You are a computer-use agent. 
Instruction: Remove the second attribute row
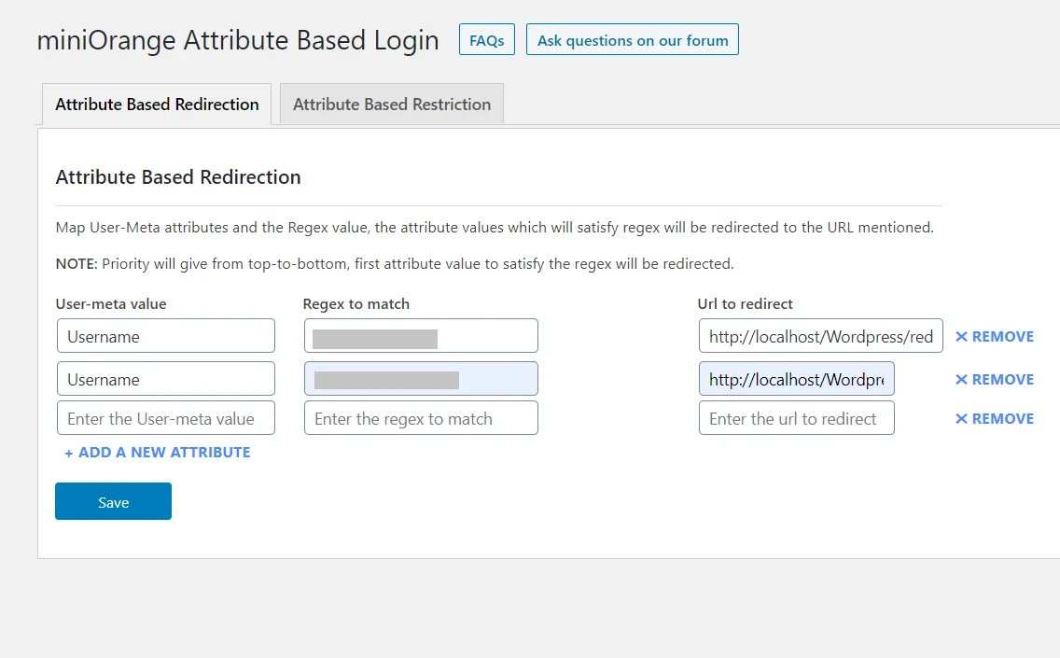pos(995,379)
